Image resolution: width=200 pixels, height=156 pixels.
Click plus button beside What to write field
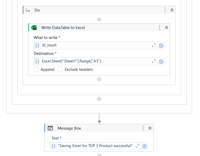click(x=161, y=45)
